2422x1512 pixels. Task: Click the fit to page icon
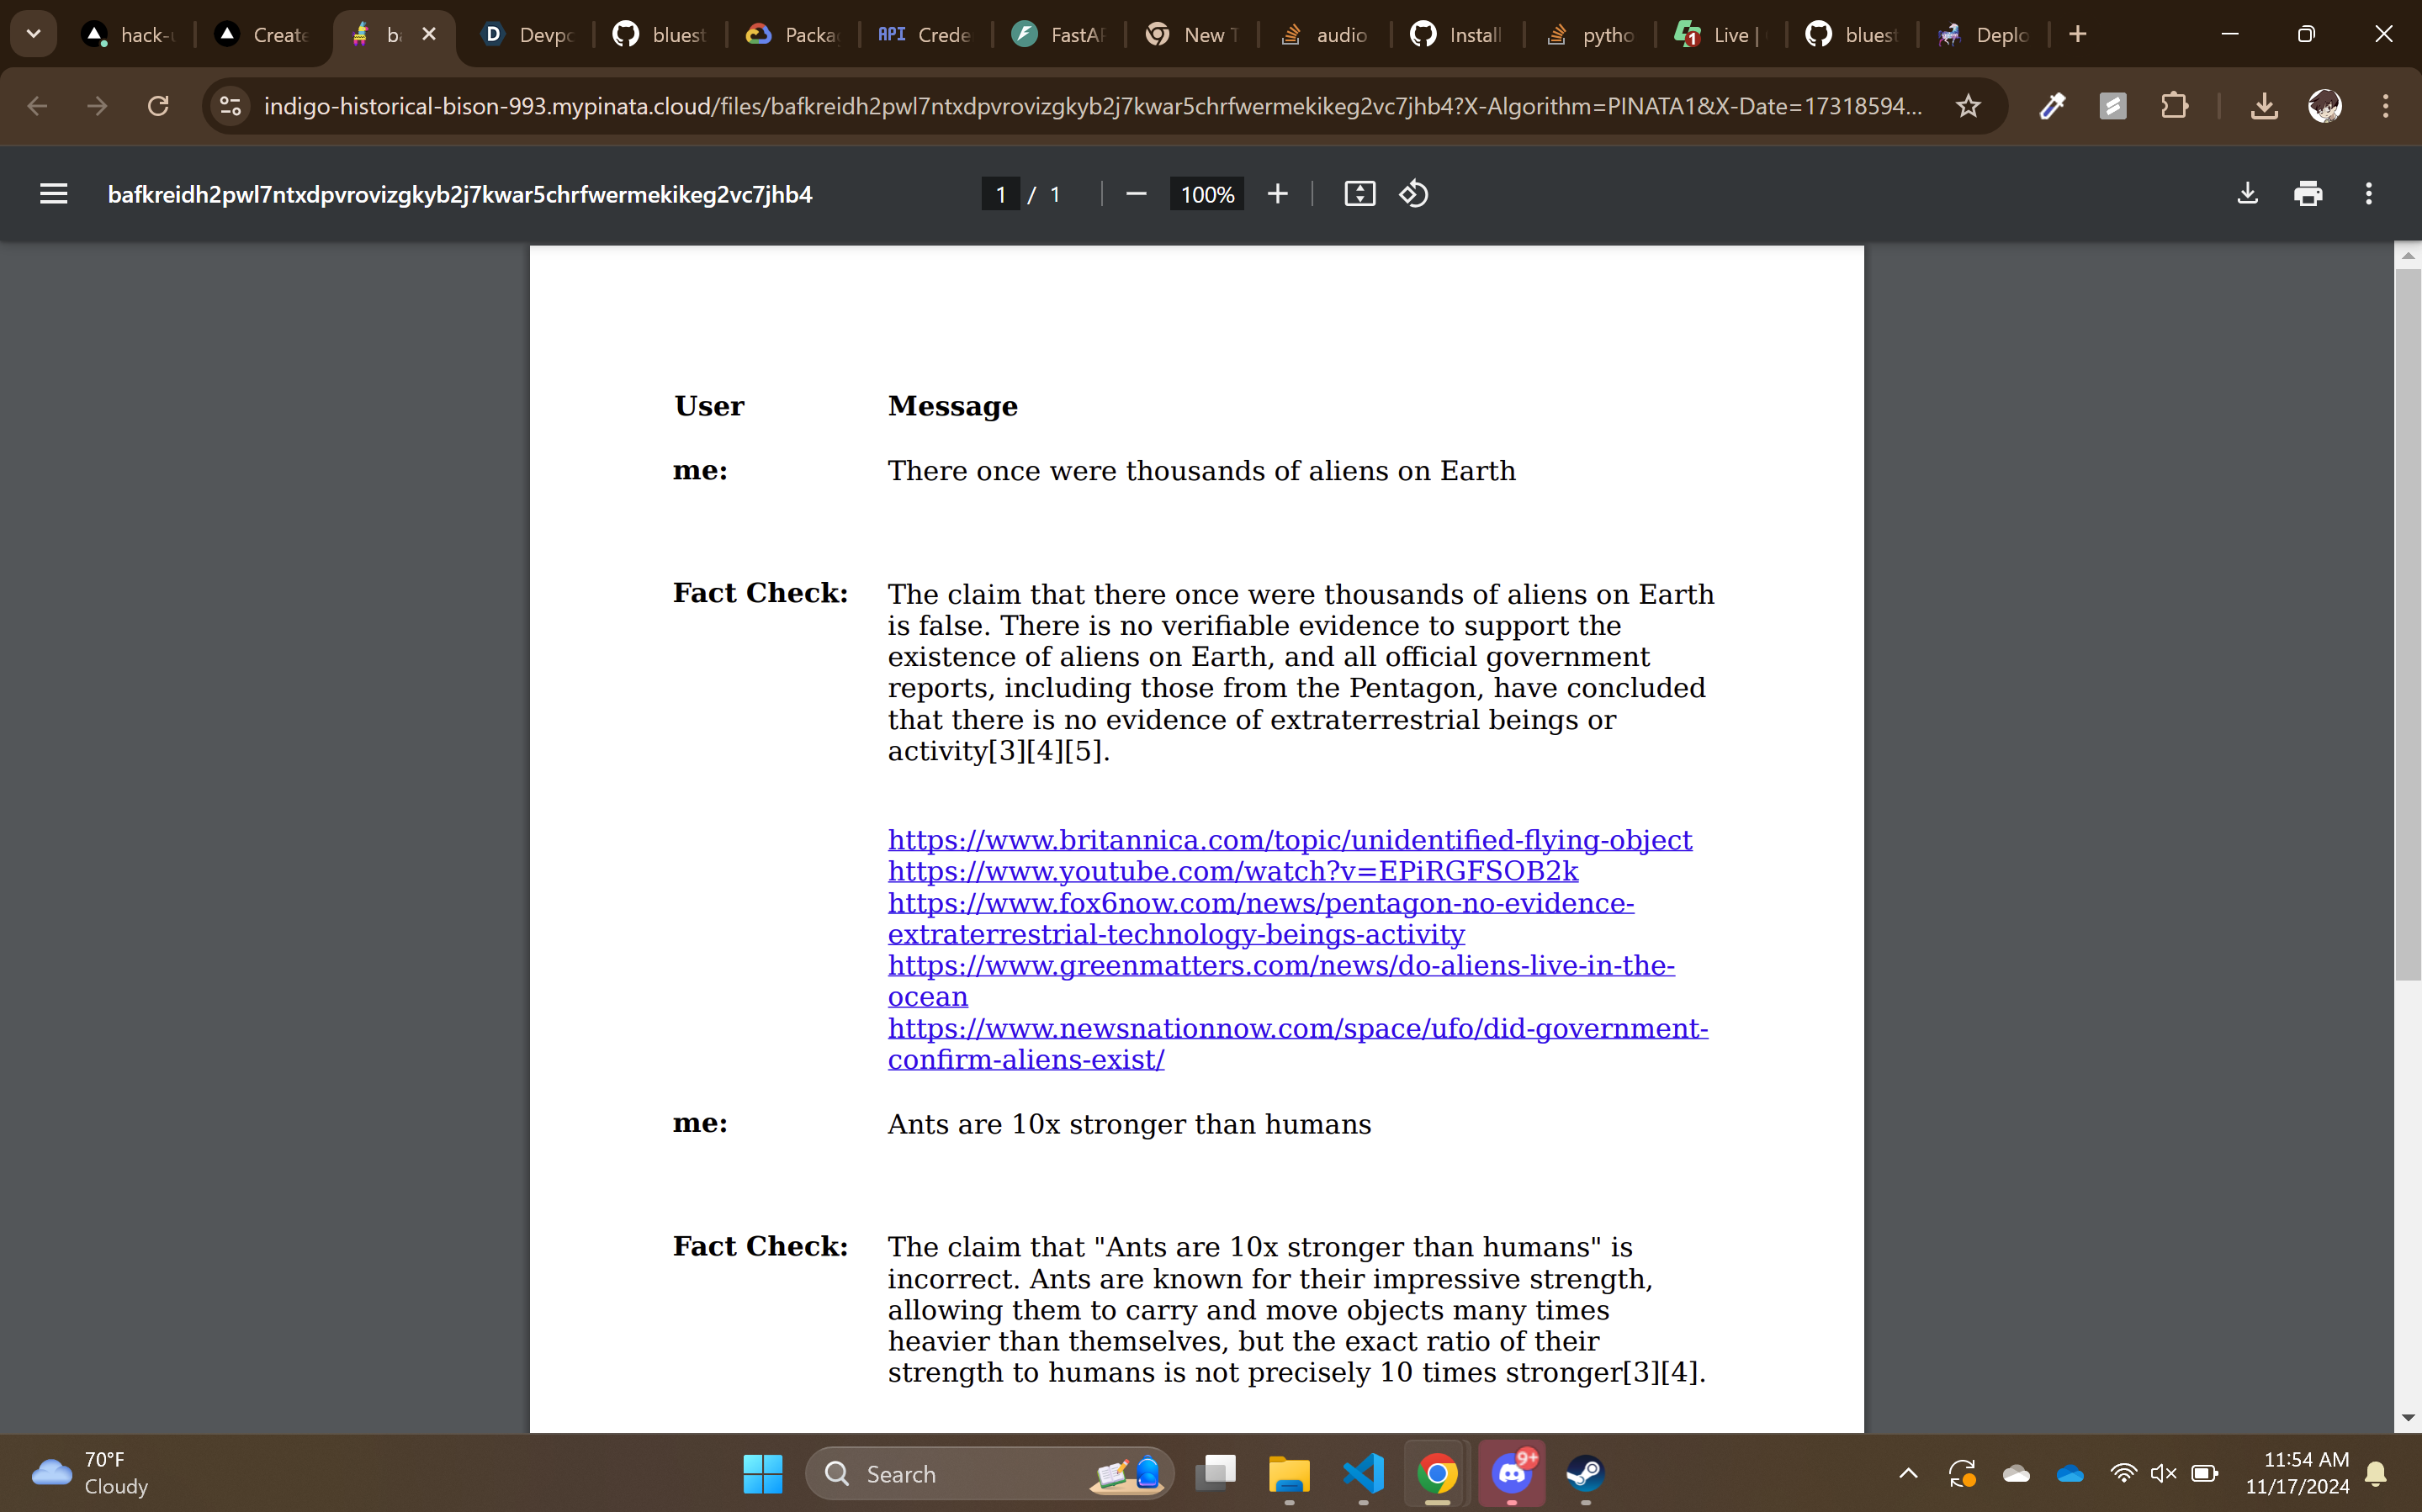[x=1359, y=194]
